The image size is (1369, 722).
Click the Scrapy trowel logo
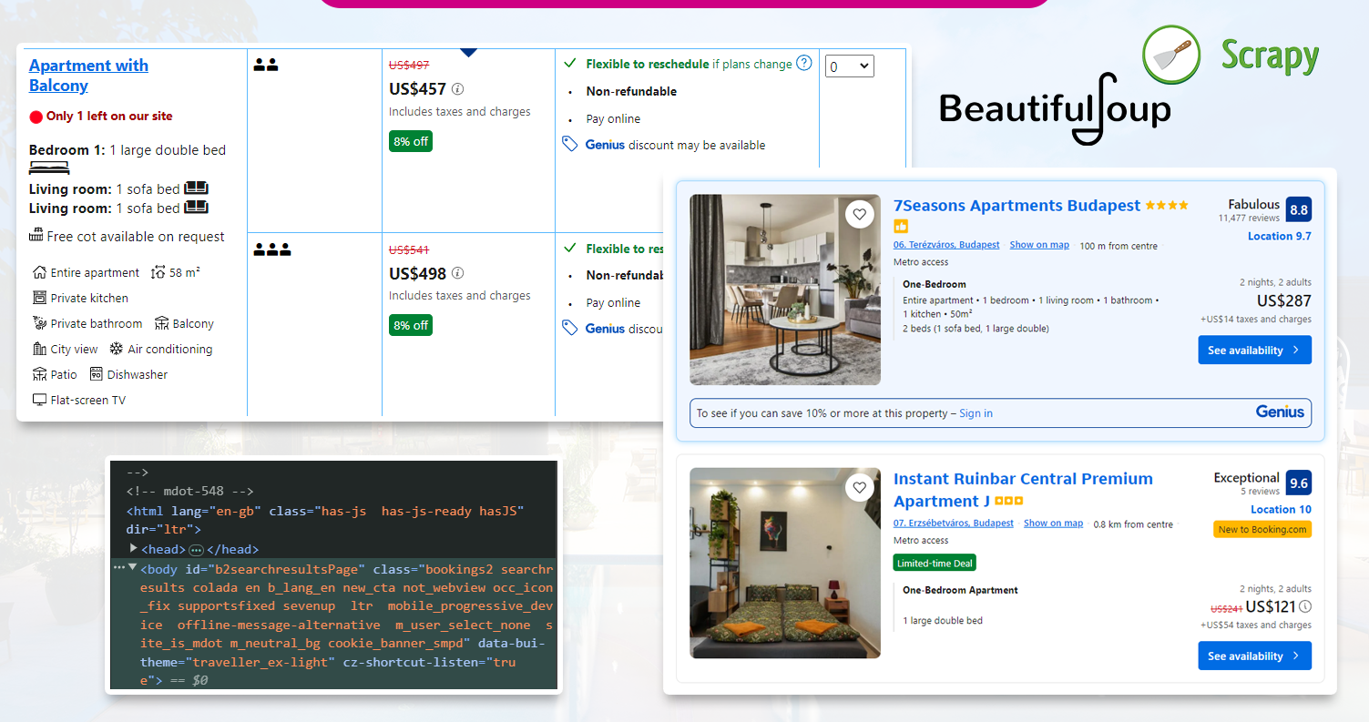(x=1171, y=55)
